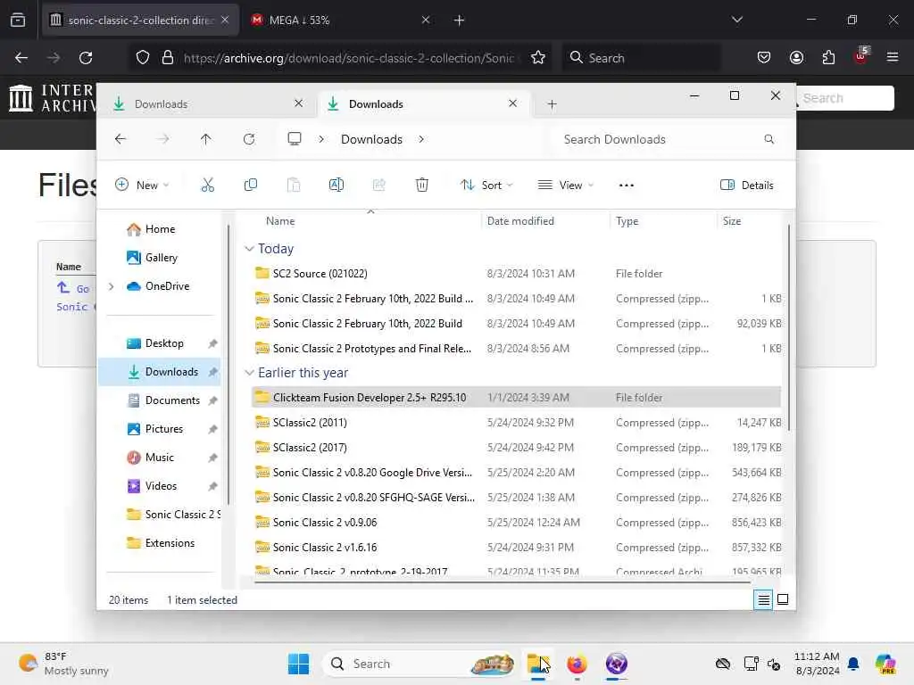Open Firefox extensions puzzle icon
The width and height of the screenshot is (914, 685).
point(828,58)
